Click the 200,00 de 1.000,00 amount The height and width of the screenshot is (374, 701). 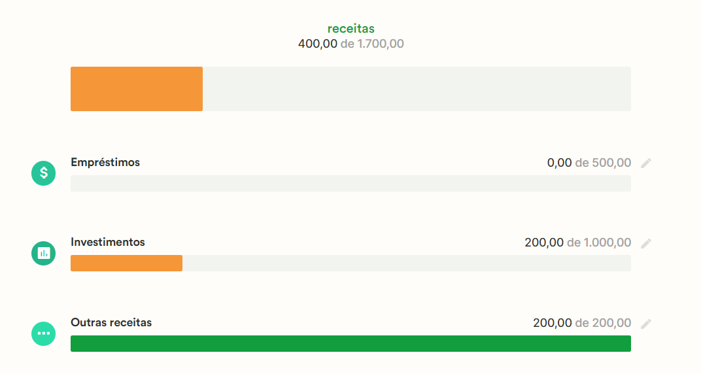578,243
